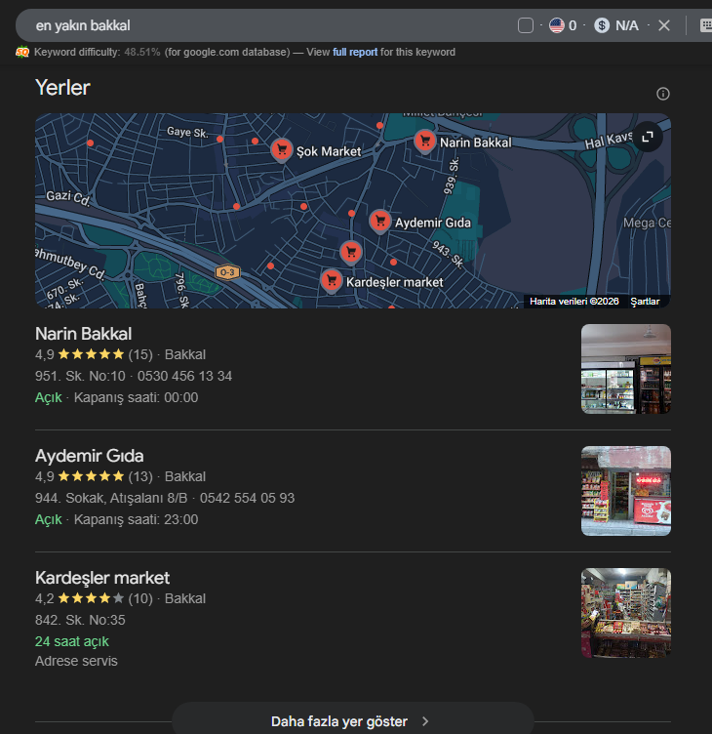Click phone number 0530 456 13 34
The height and width of the screenshot is (734, 712).
coord(184,376)
